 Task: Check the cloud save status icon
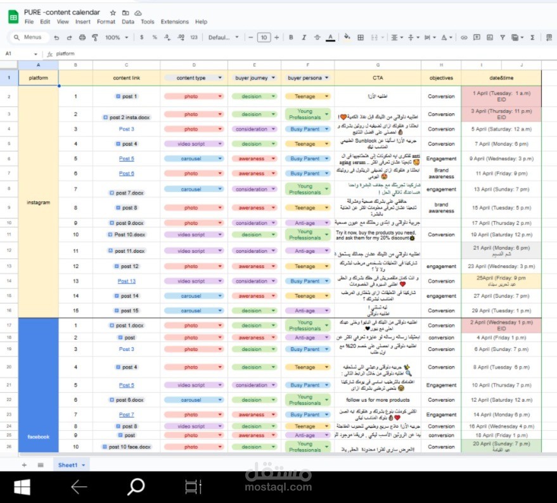tap(138, 13)
